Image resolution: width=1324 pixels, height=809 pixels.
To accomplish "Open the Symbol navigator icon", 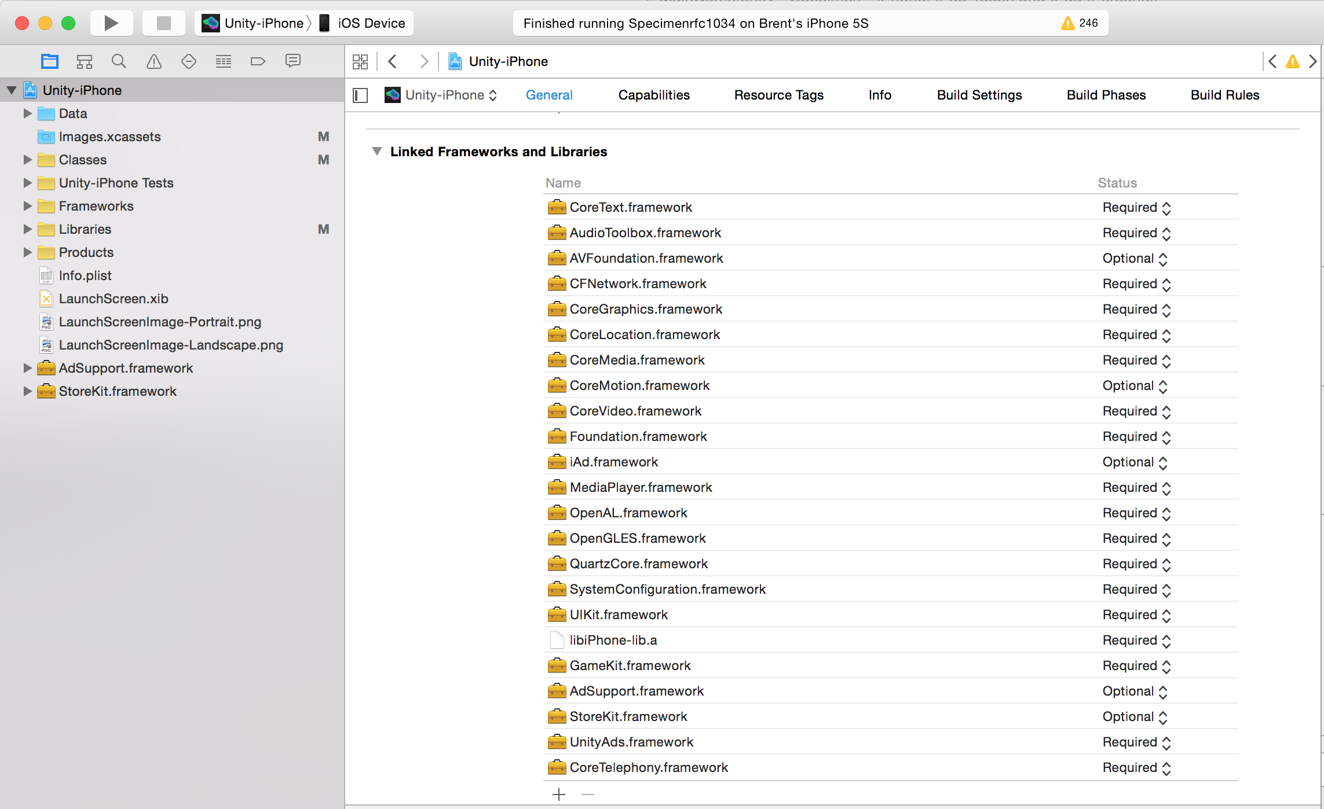I will point(85,61).
